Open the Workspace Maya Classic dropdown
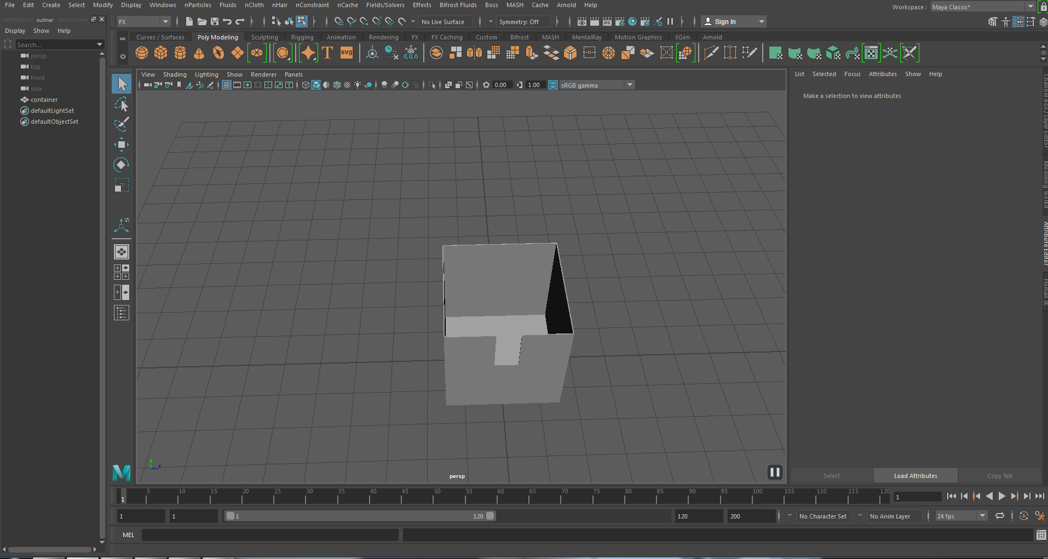1048x559 pixels. [x=983, y=7]
